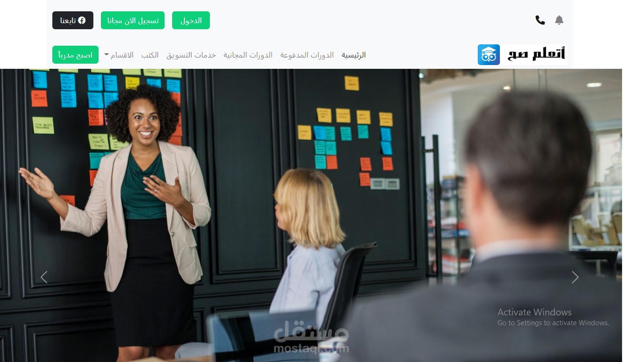Viewport: 623px width, 362px height.
Task: Click the تابعنا follow us button
Action: coord(73,20)
